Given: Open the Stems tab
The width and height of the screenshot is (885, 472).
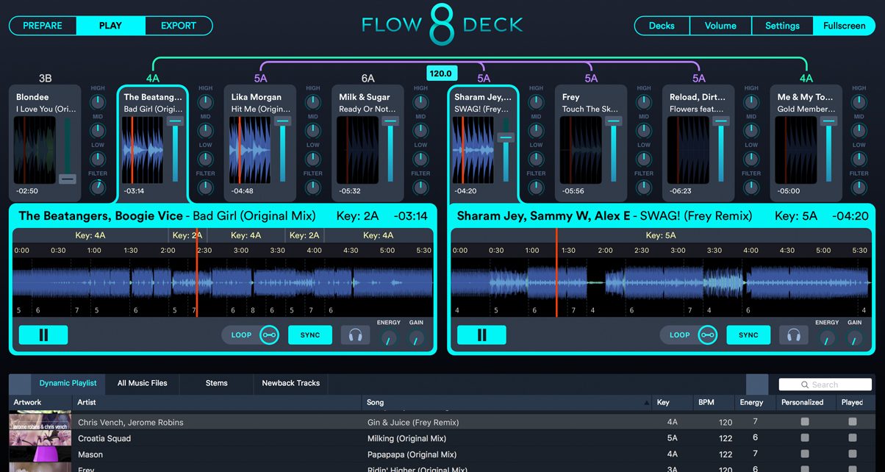Looking at the screenshot, I should (216, 383).
